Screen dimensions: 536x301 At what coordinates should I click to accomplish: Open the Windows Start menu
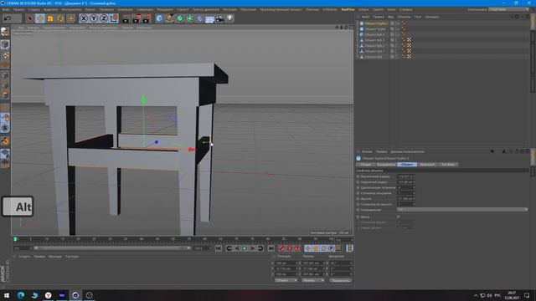[x=6, y=295]
